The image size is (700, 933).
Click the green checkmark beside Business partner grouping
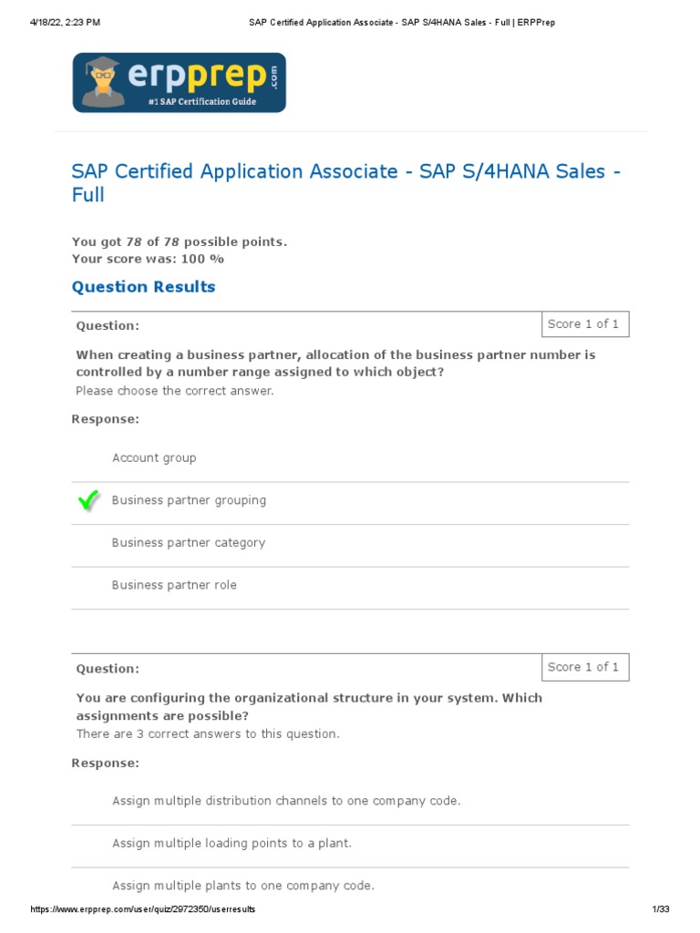88,500
